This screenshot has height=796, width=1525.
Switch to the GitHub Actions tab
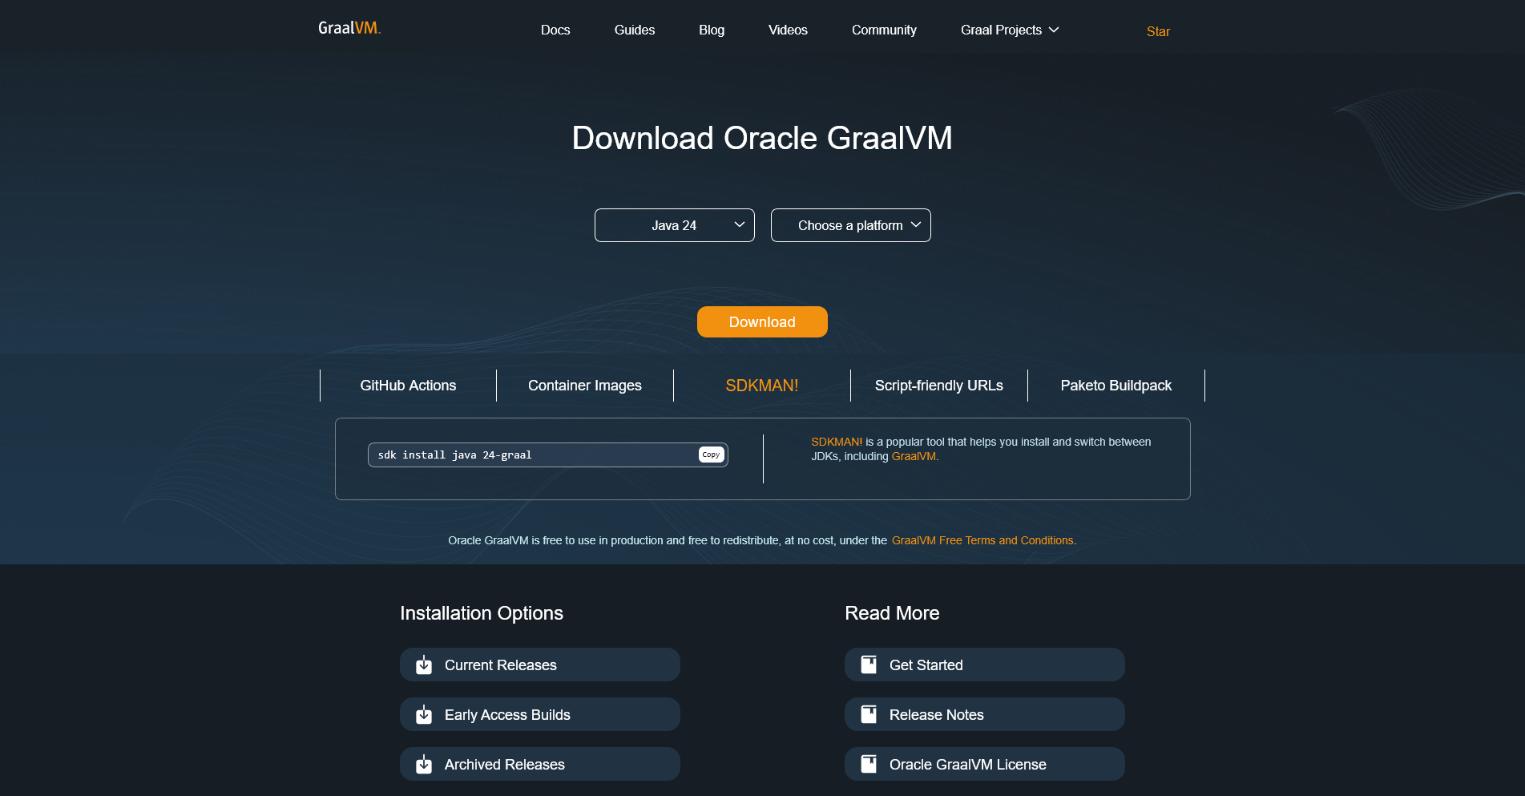(408, 386)
